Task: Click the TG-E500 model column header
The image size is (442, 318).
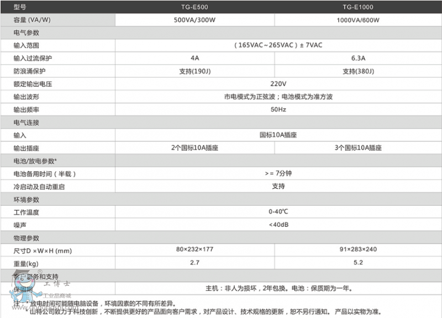Action: 194,7
